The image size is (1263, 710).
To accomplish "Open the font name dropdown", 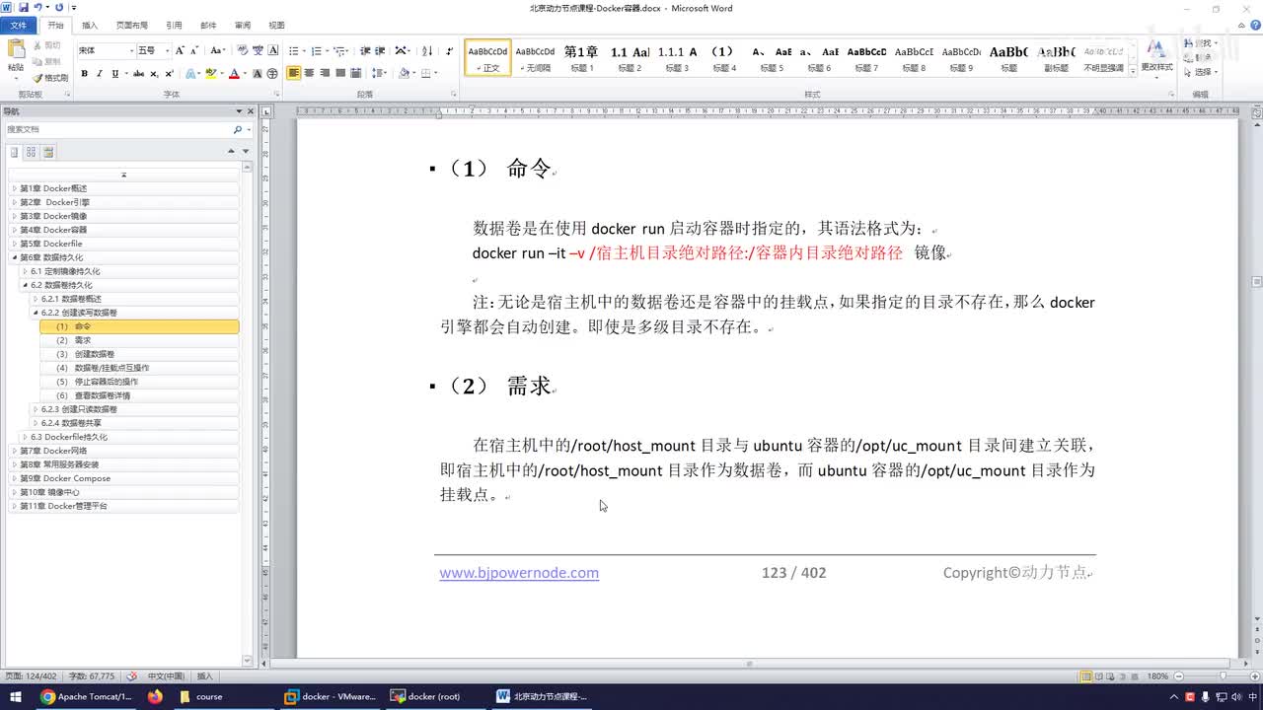I will pos(130,50).
